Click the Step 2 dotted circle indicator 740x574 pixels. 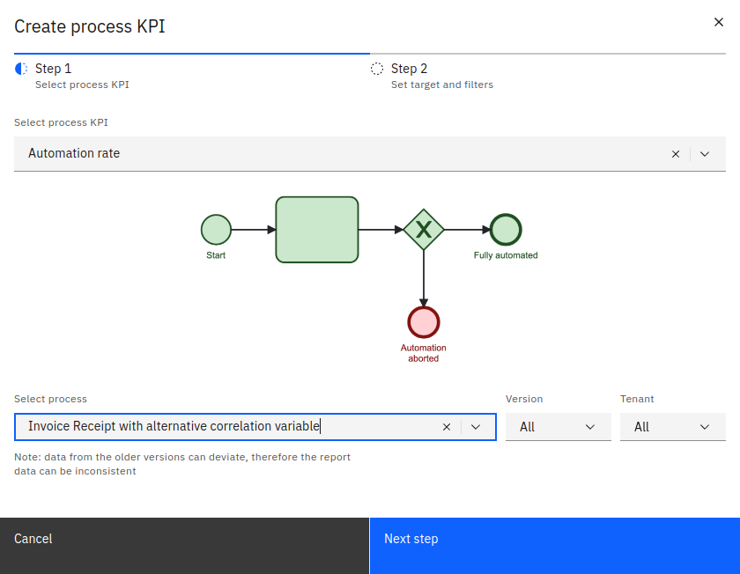tap(377, 68)
